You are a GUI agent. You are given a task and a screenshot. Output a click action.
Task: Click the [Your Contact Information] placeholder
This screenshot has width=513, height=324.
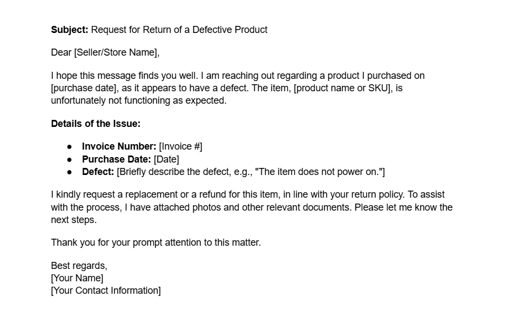click(106, 291)
